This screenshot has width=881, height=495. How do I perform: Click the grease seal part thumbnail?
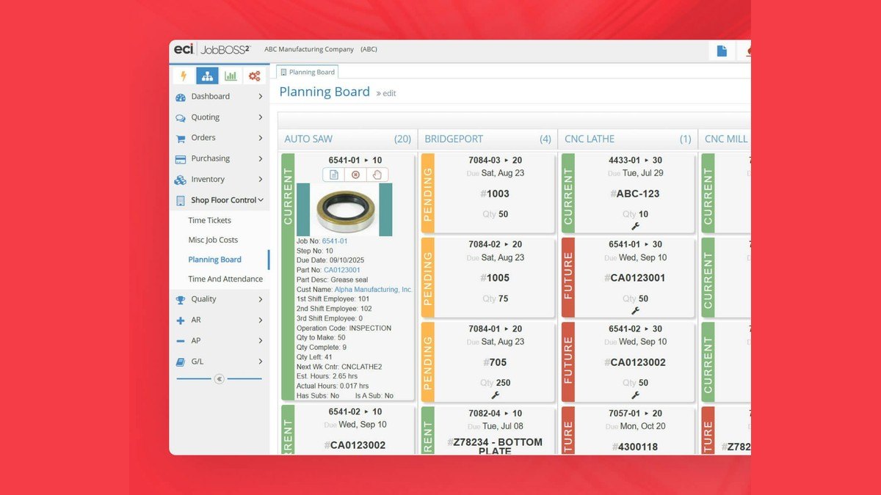pyautogui.click(x=344, y=210)
